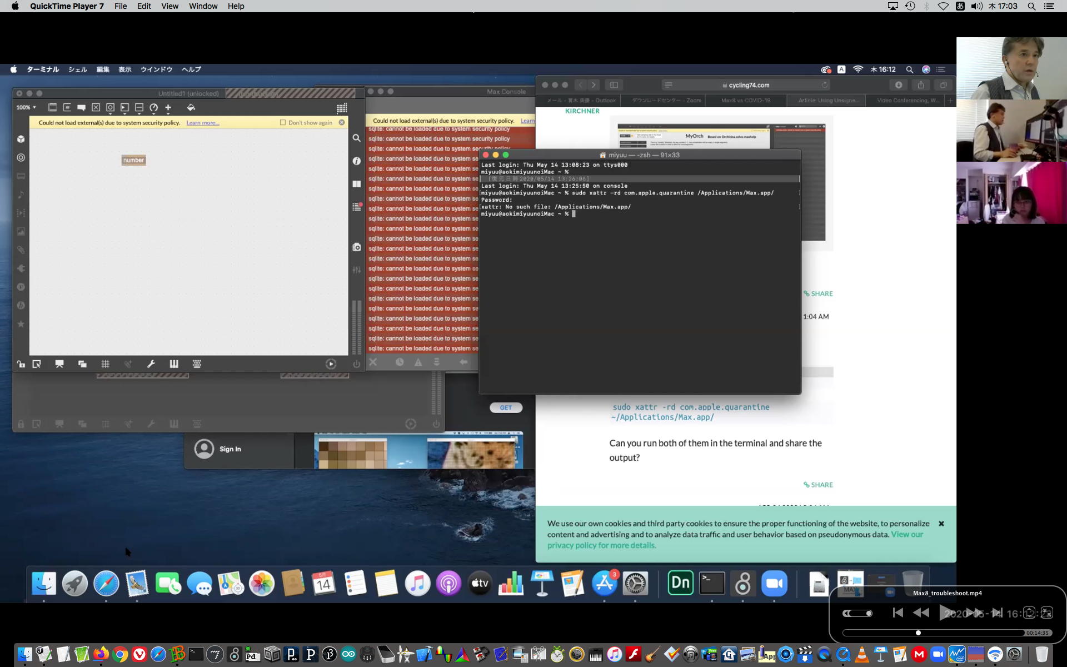Click the rewind button in controller
This screenshot has height=667, width=1067.
(921, 613)
